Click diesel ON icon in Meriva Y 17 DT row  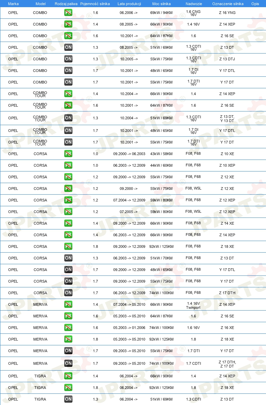68,351
